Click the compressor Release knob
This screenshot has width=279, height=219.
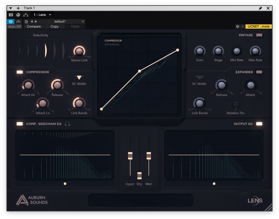[57, 85]
